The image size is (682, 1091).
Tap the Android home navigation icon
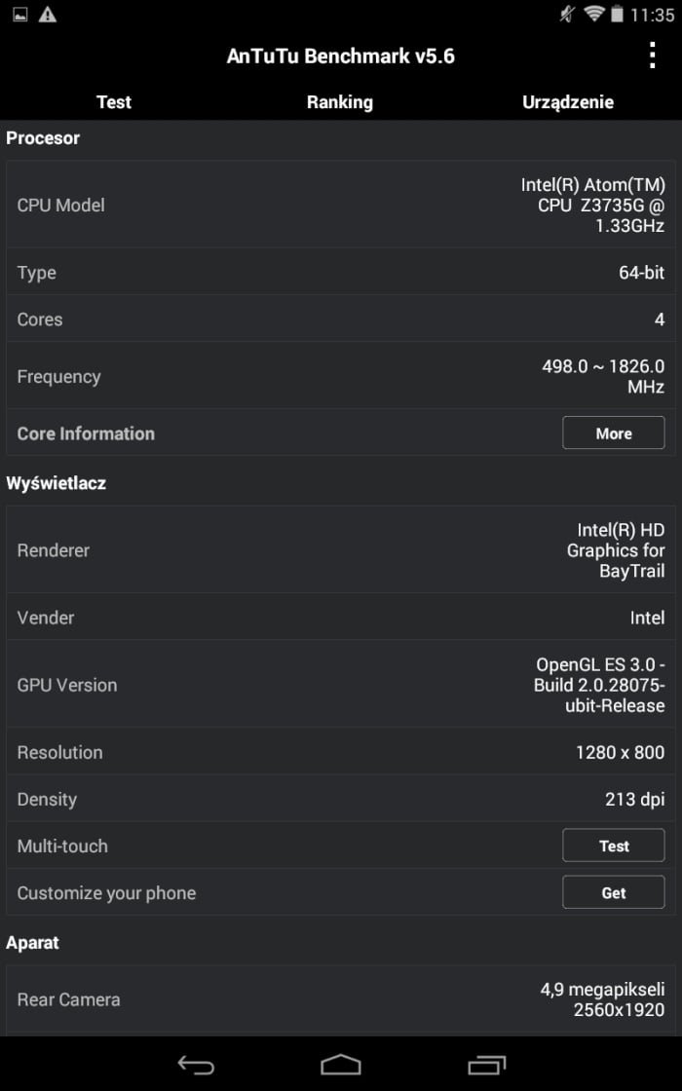pyautogui.click(x=340, y=1065)
